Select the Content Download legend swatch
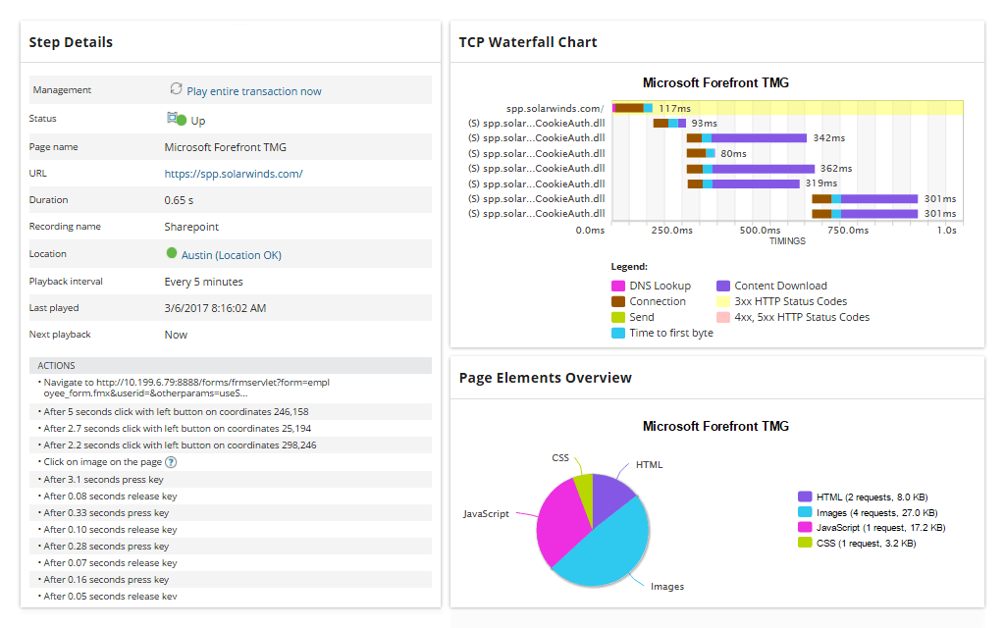The width and height of the screenshot is (1005, 628). (723, 286)
